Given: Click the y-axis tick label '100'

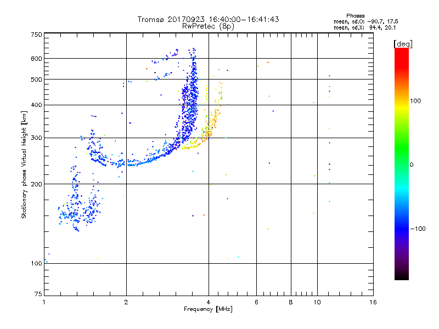Looking at the screenshot, I should click(37, 264).
